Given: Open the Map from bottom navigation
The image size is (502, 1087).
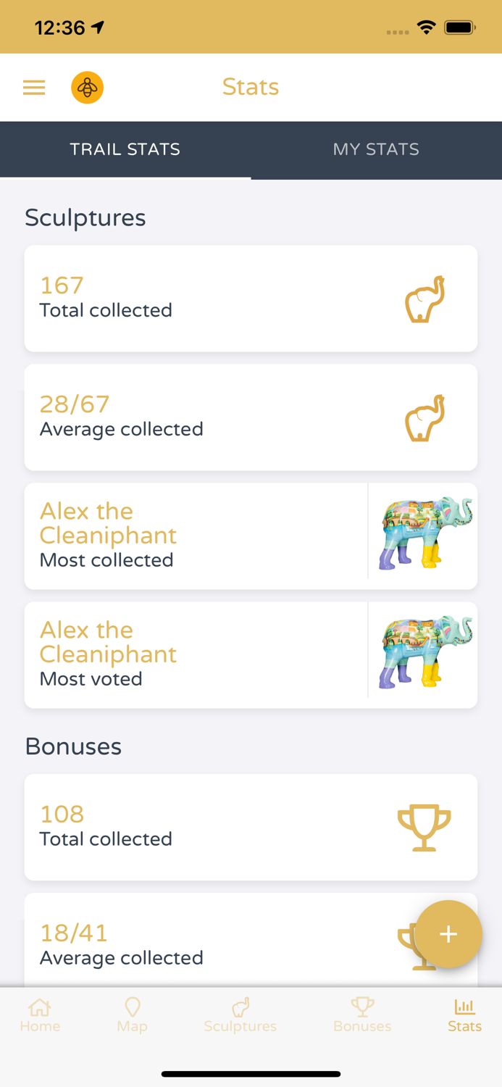Looking at the screenshot, I should coord(132,1015).
